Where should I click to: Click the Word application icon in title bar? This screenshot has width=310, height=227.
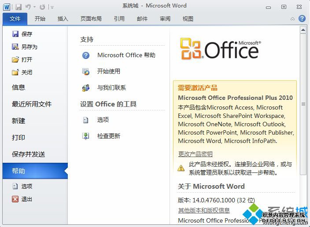click(x=7, y=7)
